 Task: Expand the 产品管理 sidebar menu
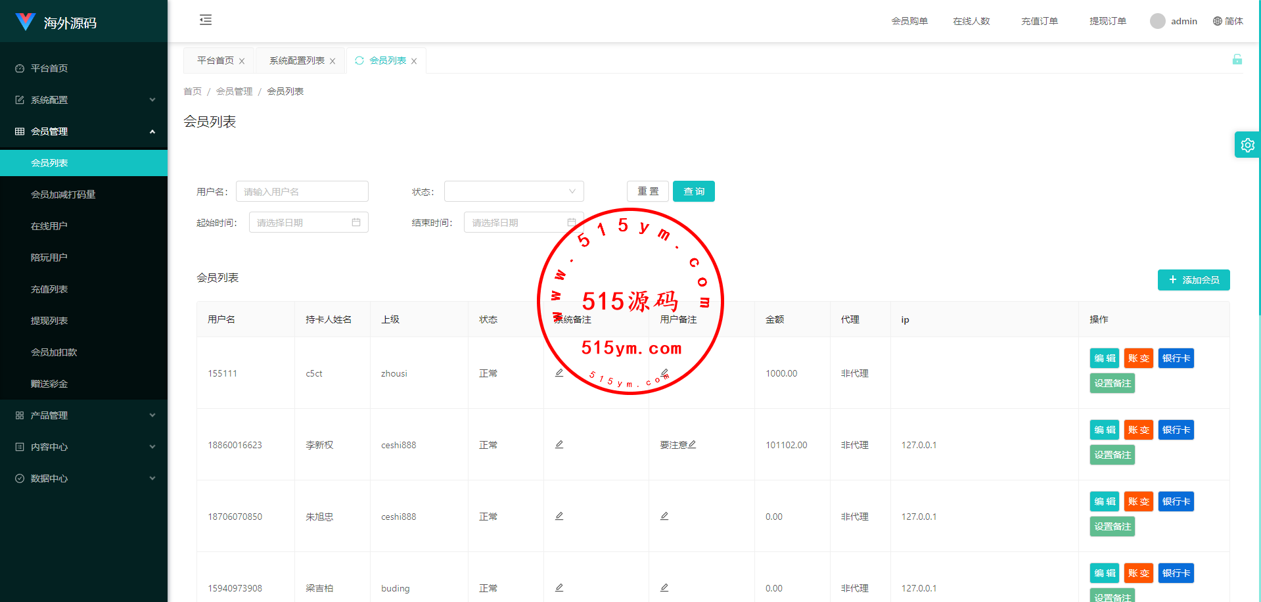[x=83, y=415]
